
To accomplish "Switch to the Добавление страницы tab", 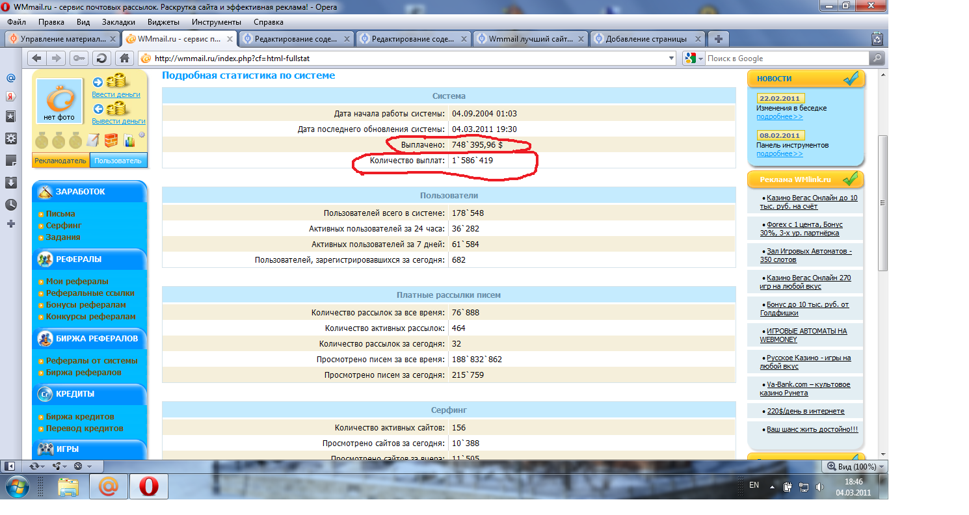I will coord(648,39).
